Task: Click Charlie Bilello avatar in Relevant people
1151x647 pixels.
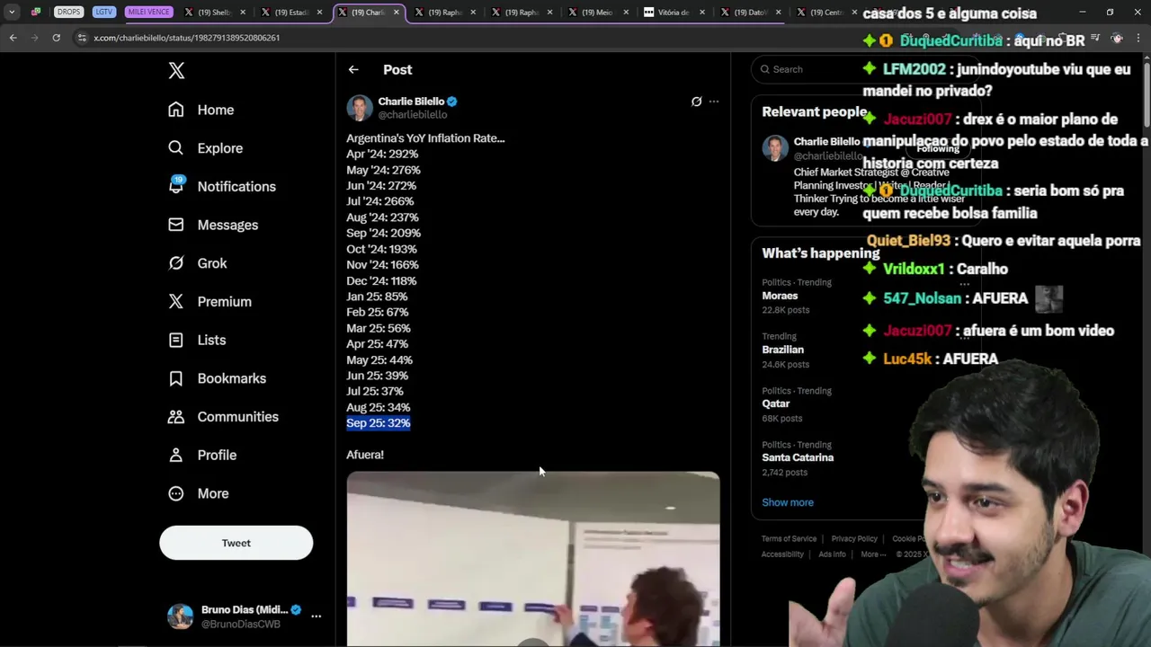Action: click(x=775, y=148)
